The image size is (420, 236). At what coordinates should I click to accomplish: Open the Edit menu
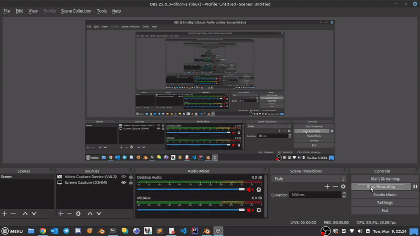click(19, 11)
